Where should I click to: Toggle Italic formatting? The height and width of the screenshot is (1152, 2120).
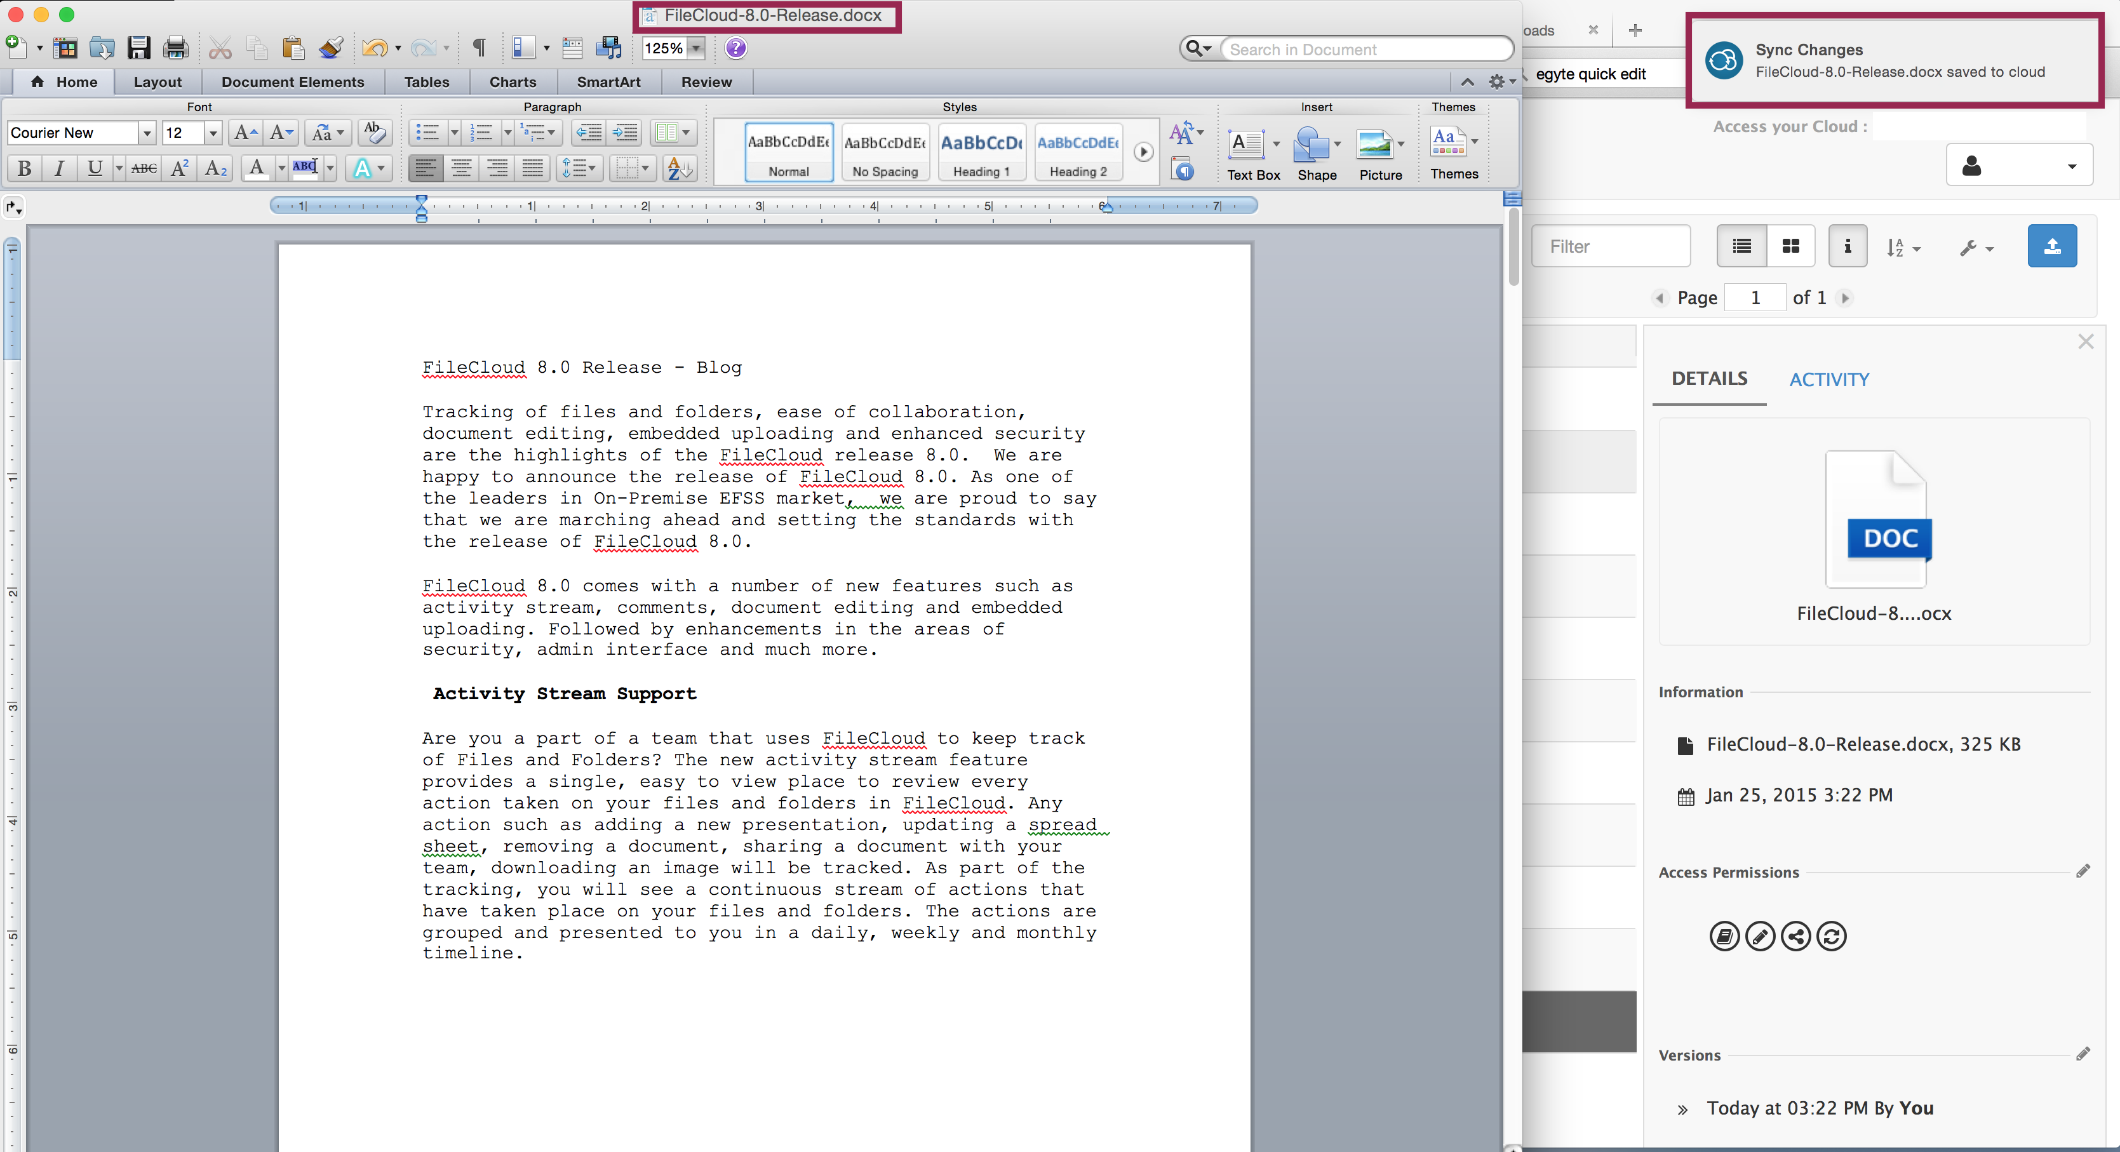tap(59, 169)
